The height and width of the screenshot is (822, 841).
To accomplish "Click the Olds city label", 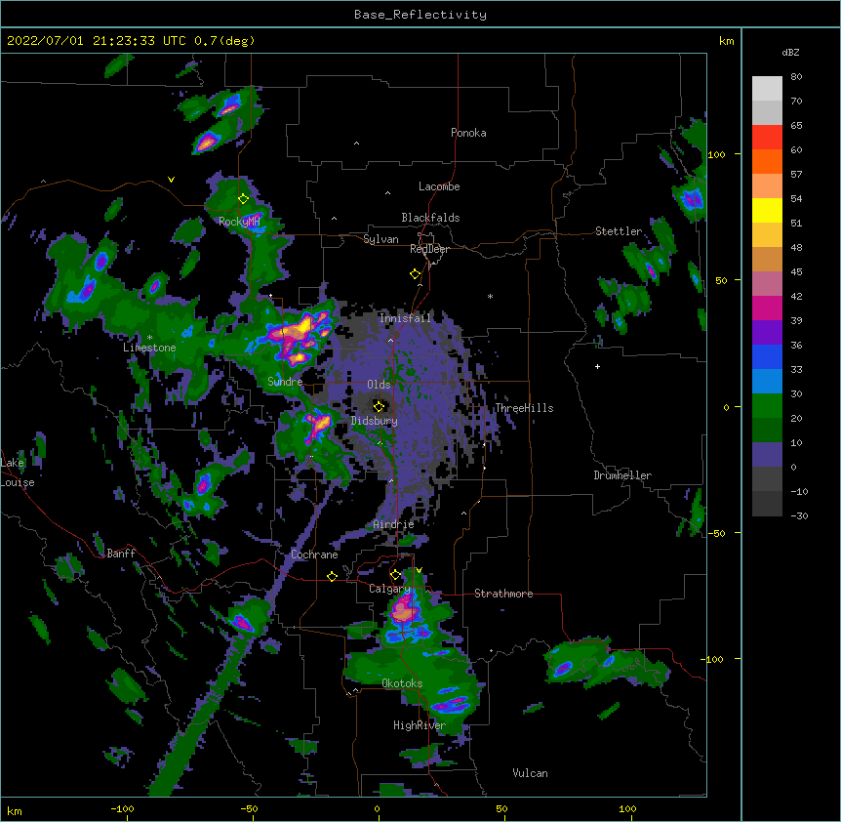I will click(379, 385).
